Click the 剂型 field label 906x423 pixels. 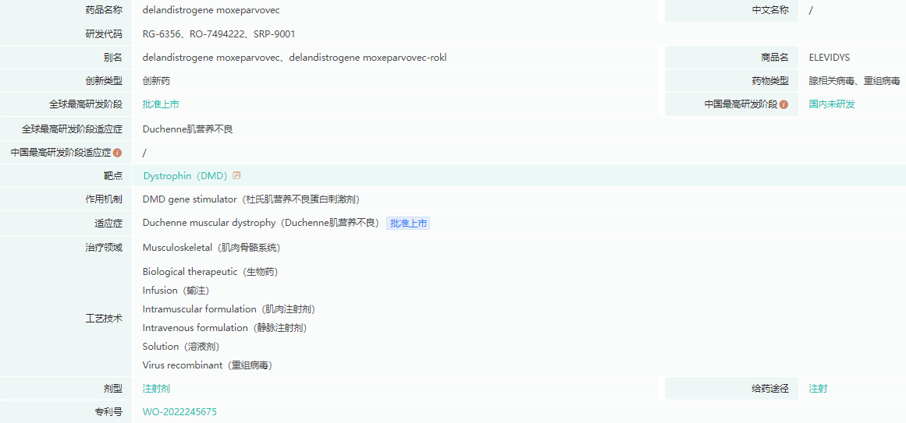pyautogui.click(x=113, y=389)
